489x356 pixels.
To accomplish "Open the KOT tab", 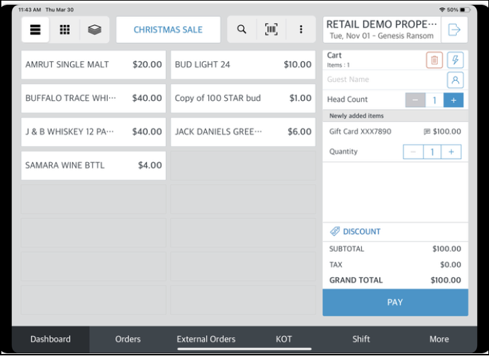I will pos(284,339).
